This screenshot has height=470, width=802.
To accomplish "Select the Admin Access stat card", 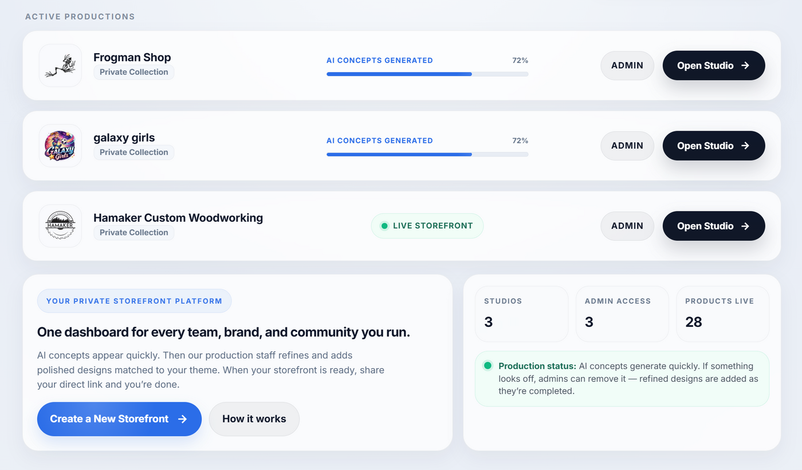I will click(x=622, y=314).
